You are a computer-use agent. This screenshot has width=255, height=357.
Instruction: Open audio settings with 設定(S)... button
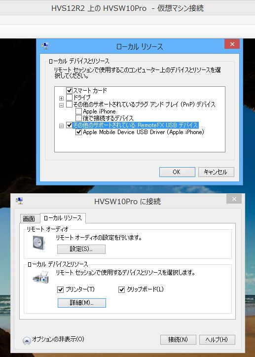click(x=81, y=249)
